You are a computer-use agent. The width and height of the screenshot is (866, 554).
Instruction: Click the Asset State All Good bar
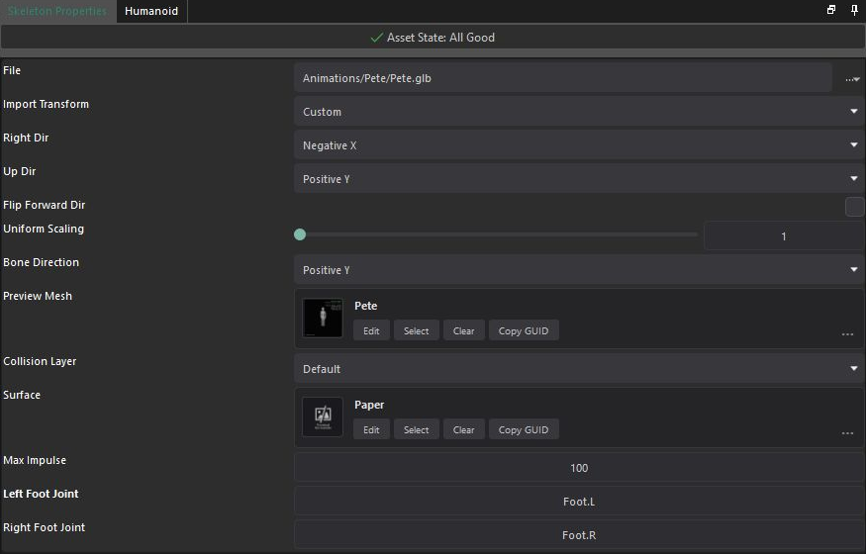coord(433,38)
